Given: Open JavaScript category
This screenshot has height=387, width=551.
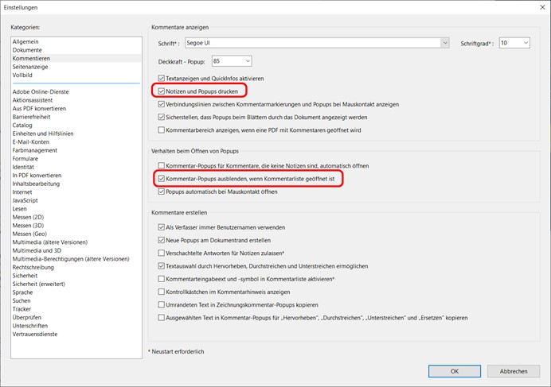Looking at the screenshot, I should pos(25,201).
